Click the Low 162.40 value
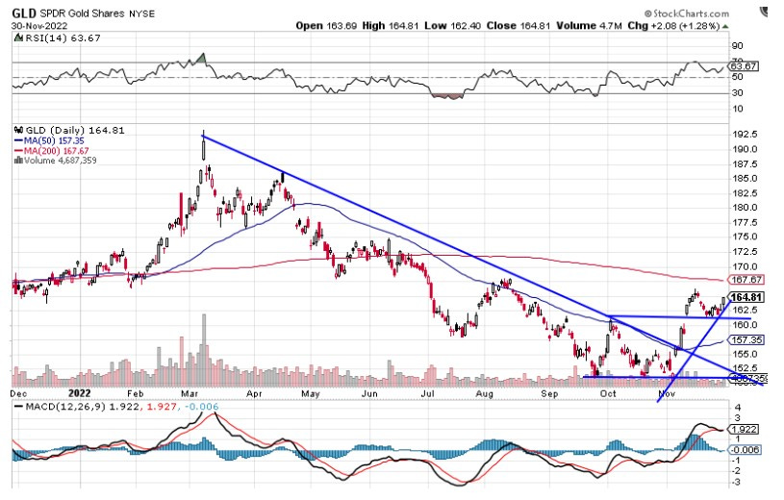 tap(453, 26)
